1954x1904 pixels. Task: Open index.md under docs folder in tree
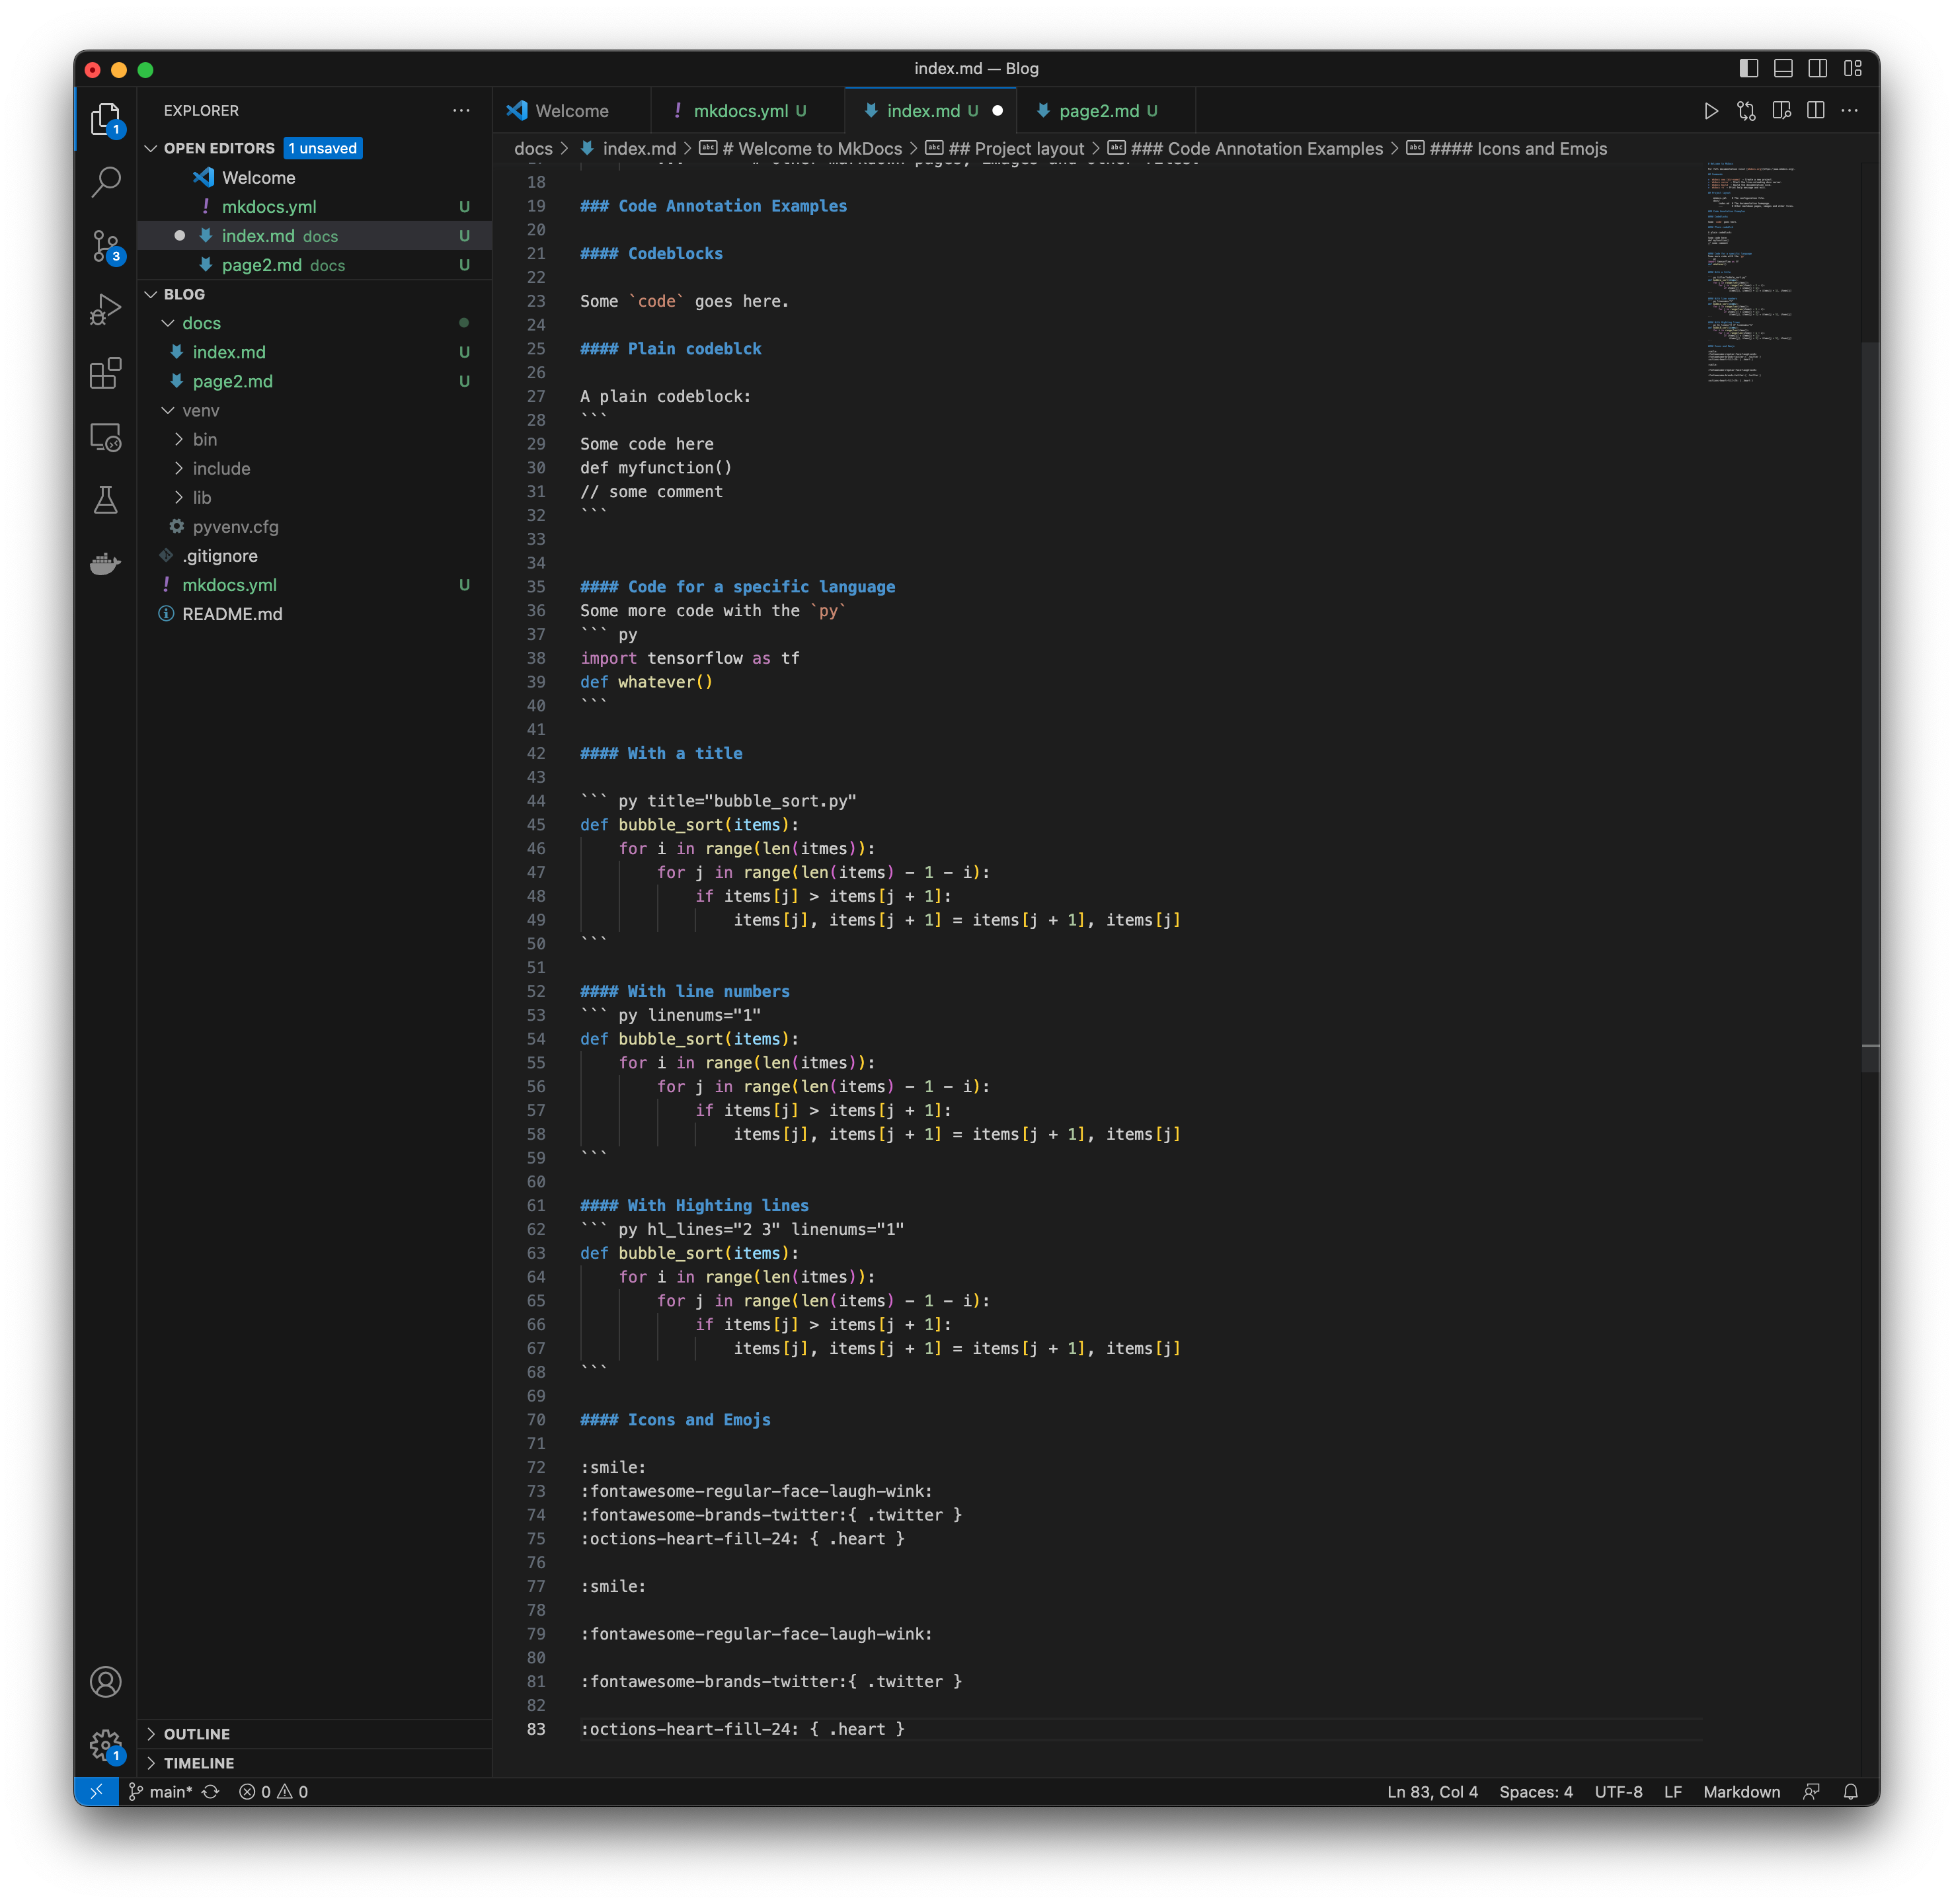315,352
